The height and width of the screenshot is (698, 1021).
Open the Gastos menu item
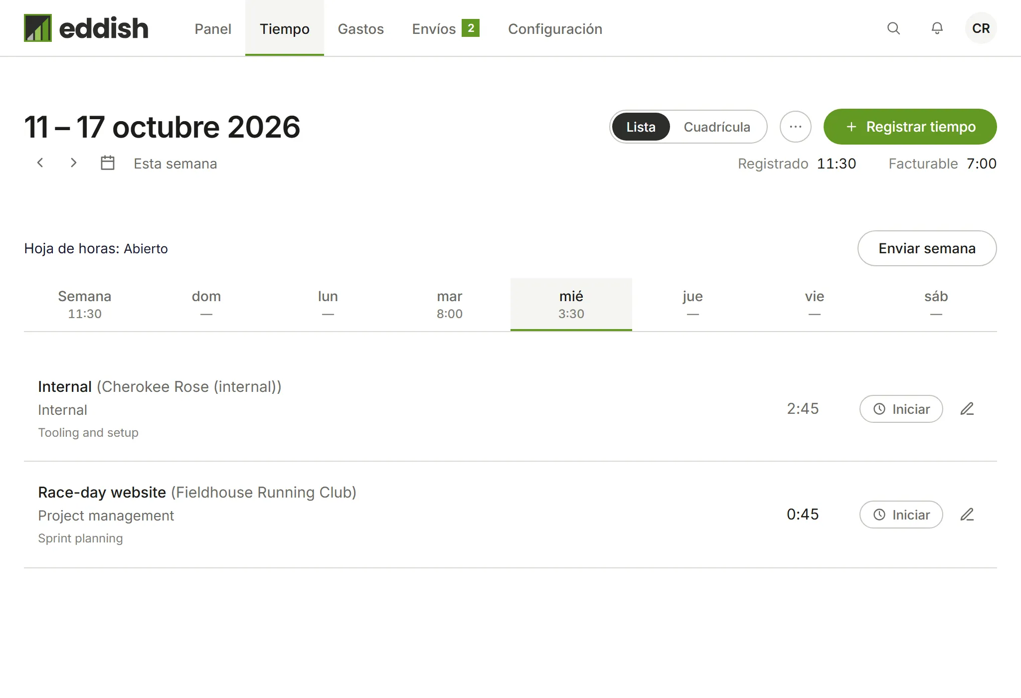coord(361,29)
